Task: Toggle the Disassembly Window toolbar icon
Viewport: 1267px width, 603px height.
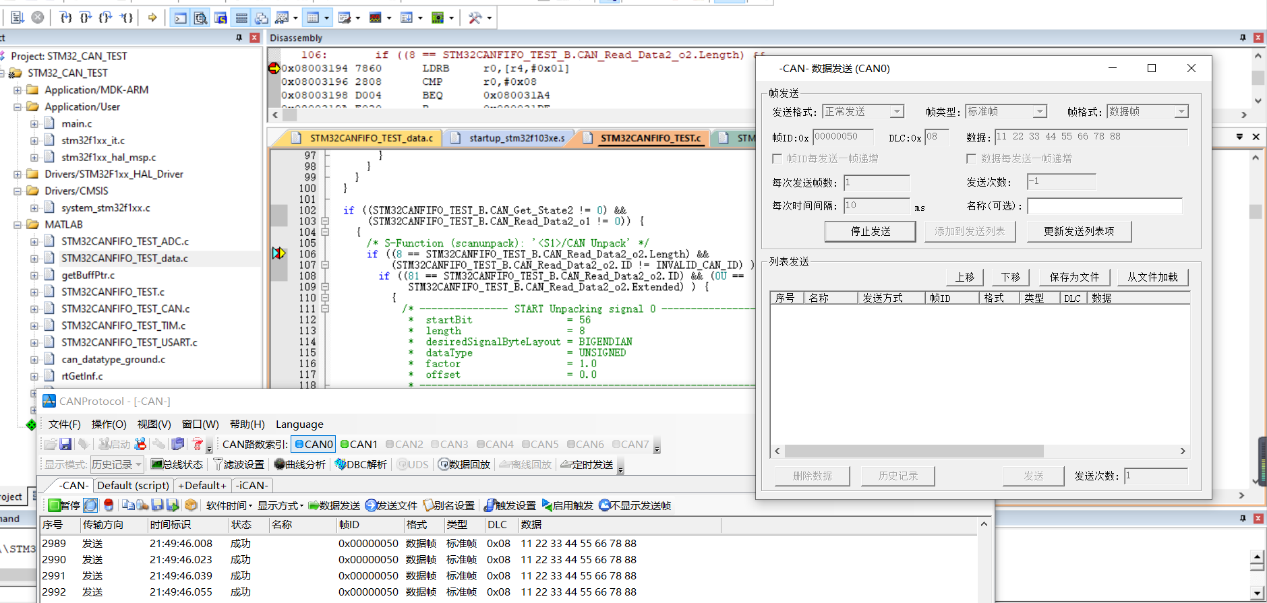Action: tap(201, 18)
